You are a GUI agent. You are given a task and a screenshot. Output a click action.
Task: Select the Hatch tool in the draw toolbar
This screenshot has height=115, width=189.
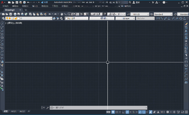[x=2, y=72]
